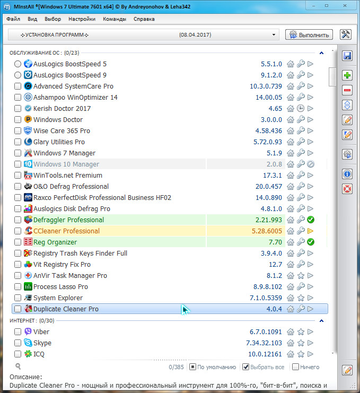Click the key icon for Advanced SystemCare Pro
The width and height of the screenshot is (360, 393).
click(x=301, y=86)
